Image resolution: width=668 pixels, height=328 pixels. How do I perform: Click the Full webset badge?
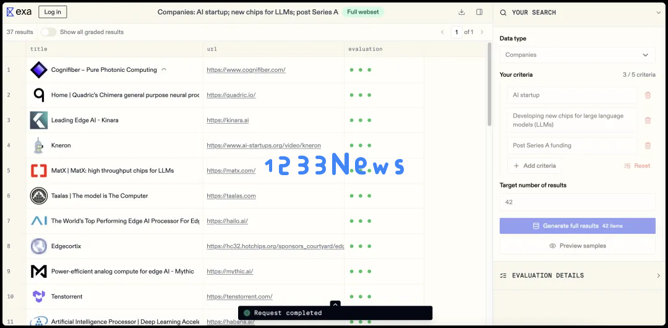pyautogui.click(x=364, y=12)
